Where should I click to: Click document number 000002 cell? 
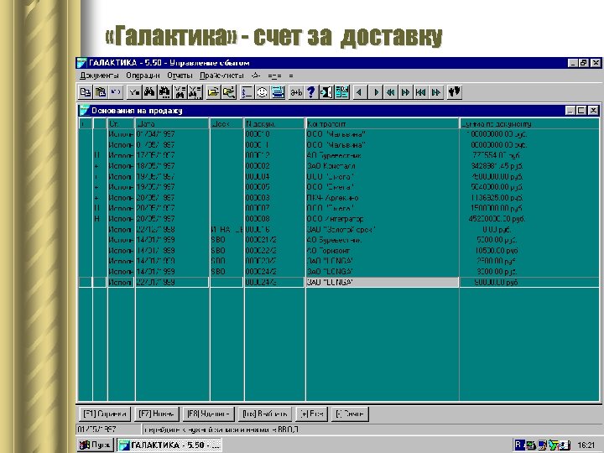point(274,166)
